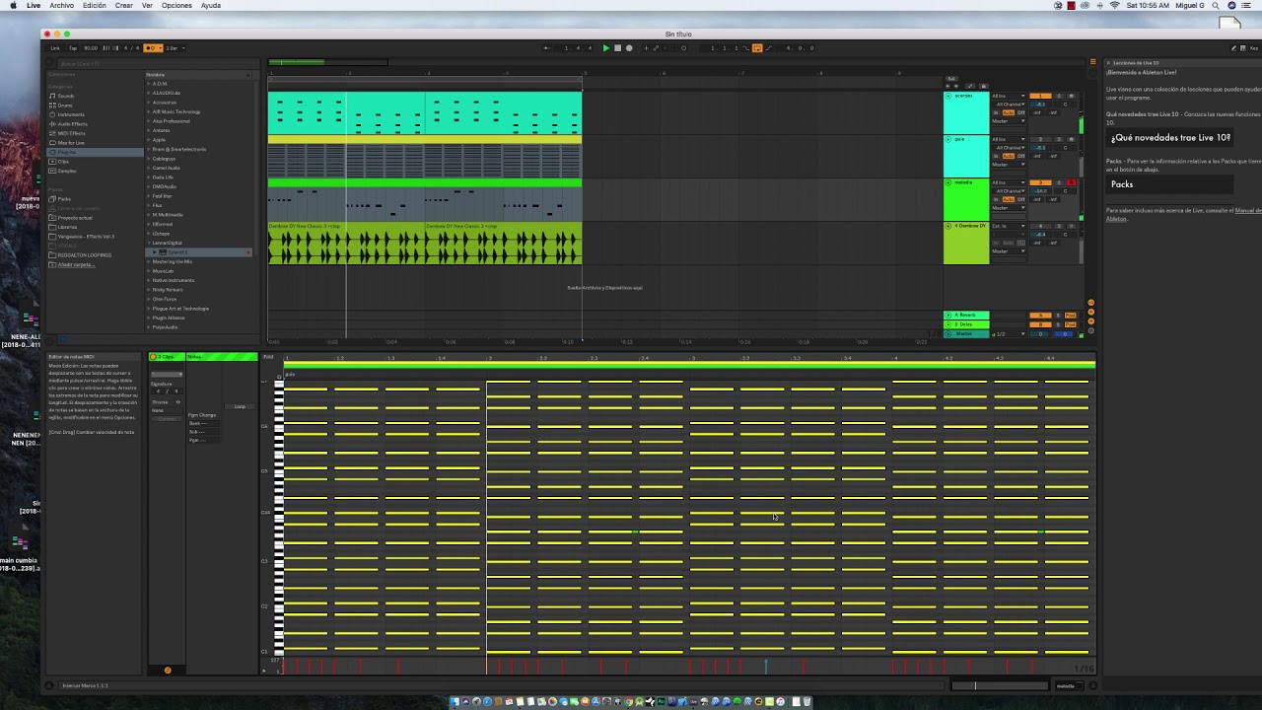Viewport: 1262px width, 710px height.
Task: Open Dembow DY 'Ext. In' input dropdown
Action: pyautogui.click(x=1009, y=226)
